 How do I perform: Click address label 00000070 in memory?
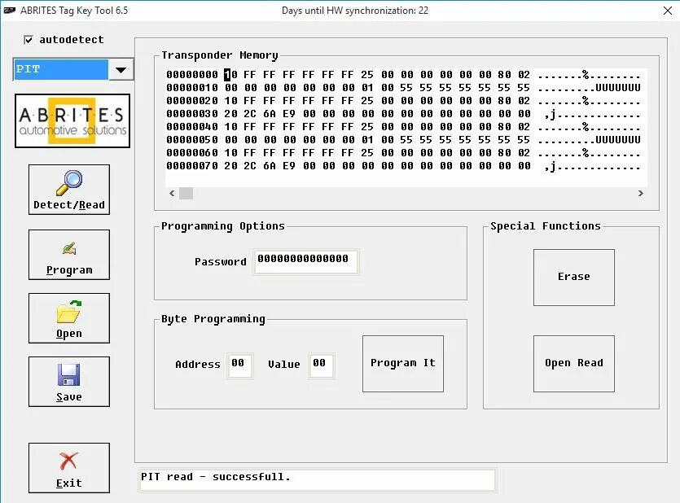point(192,166)
